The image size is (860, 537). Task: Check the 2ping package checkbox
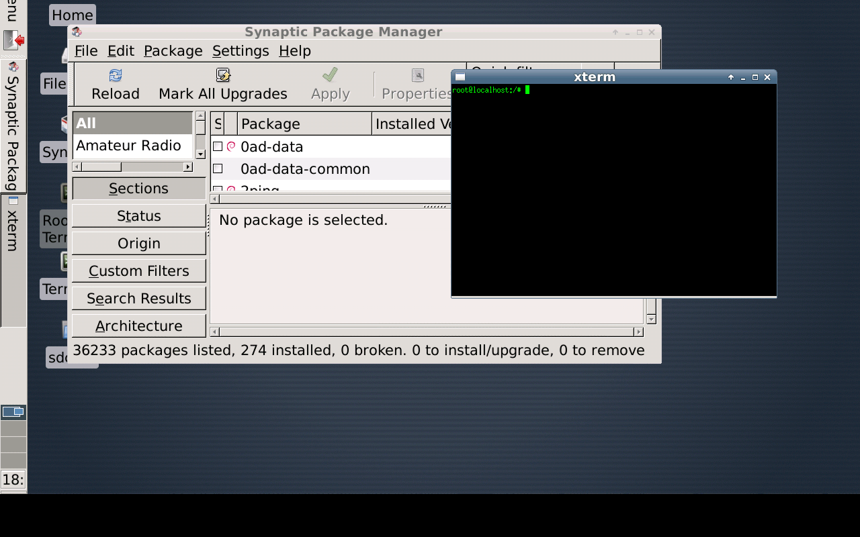click(x=217, y=189)
